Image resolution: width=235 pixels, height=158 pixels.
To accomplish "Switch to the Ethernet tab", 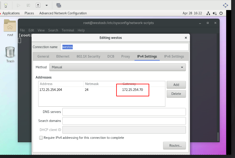I will pos(63,56).
